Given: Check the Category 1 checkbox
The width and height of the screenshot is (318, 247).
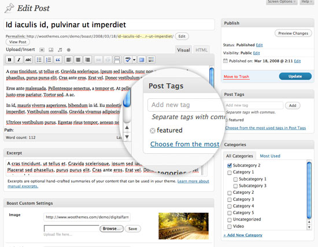Looking at the screenshot, I should point(230,172).
